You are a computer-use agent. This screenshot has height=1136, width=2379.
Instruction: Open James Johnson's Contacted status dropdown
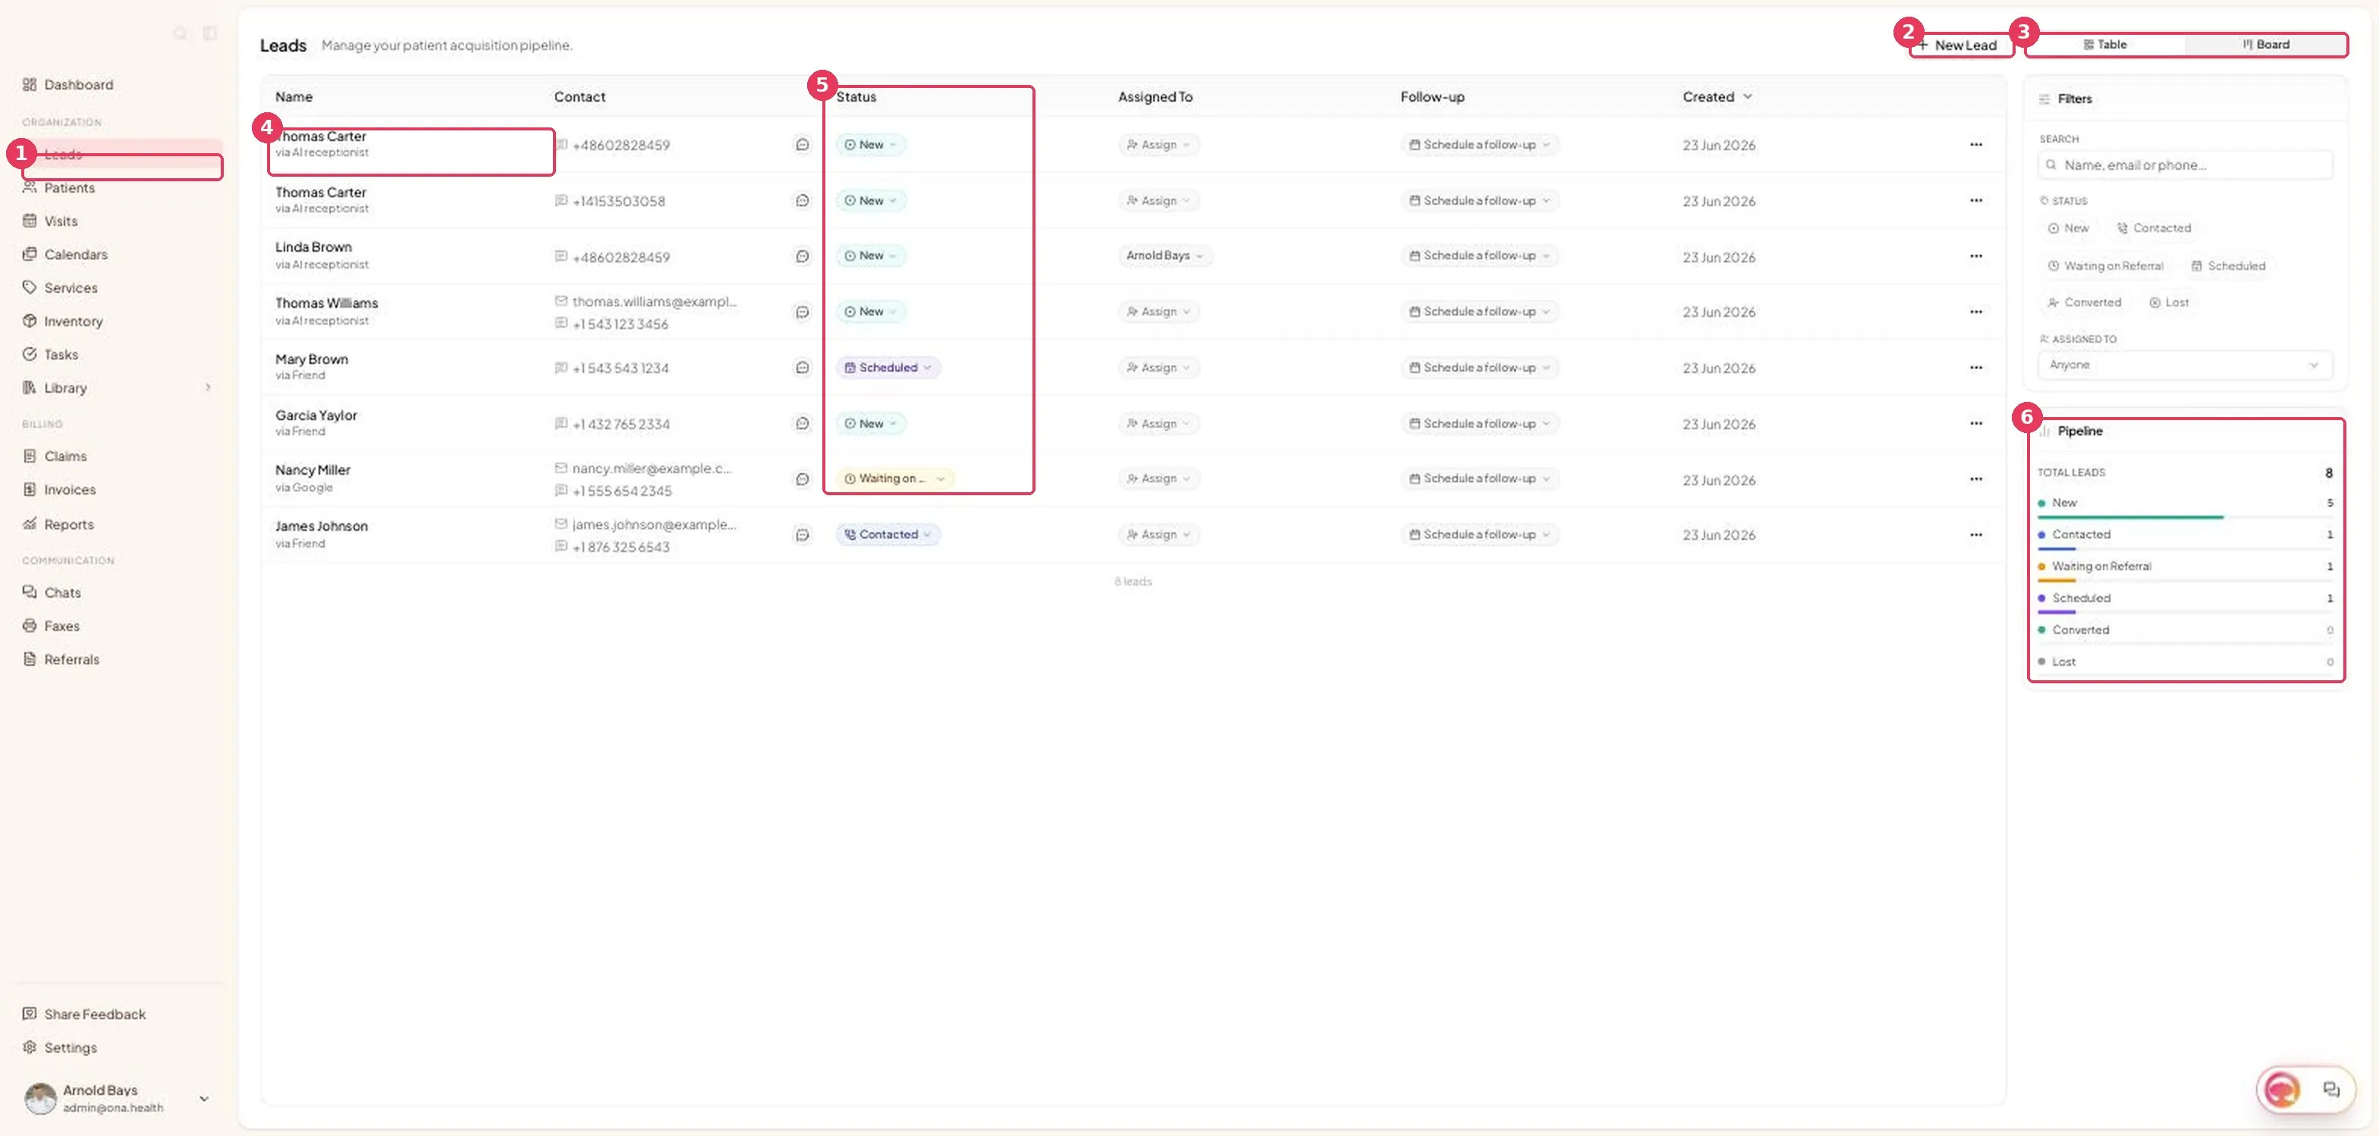[888, 535]
